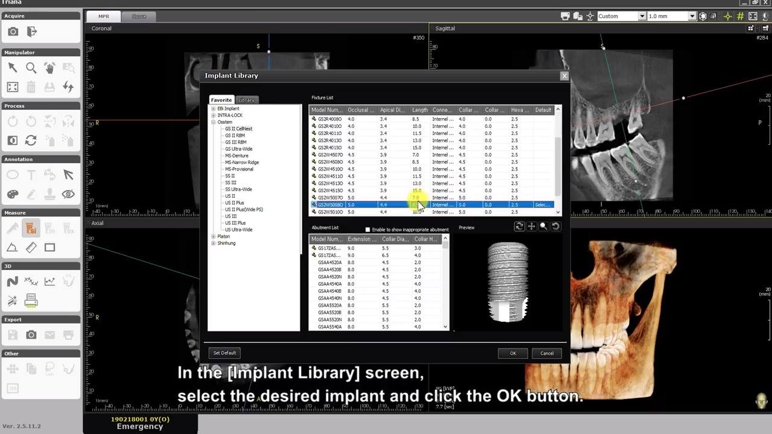772x434 pixels.
Task: Toggle the crossed-out eye annotation visibility icon
Action: [x=68, y=194]
